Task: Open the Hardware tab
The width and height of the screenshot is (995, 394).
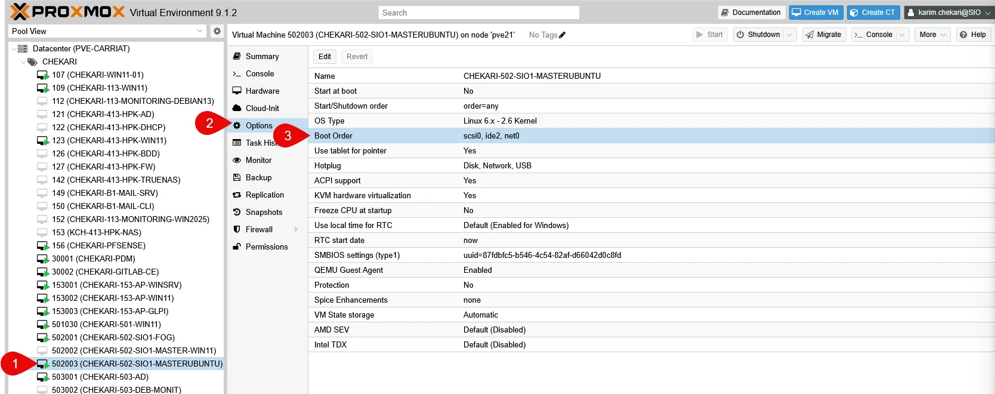Action: click(x=262, y=91)
